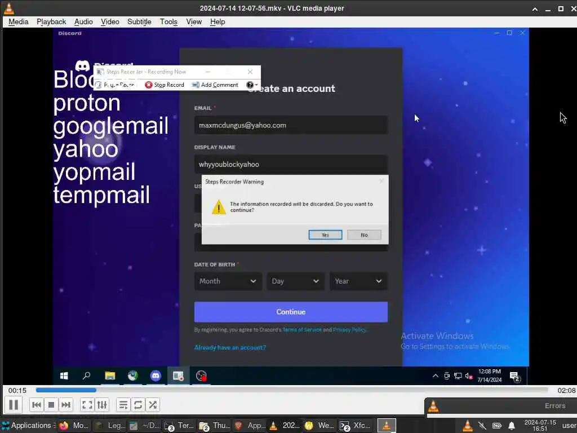Skip to next media in VLC
The height and width of the screenshot is (433, 577).
click(66, 405)
